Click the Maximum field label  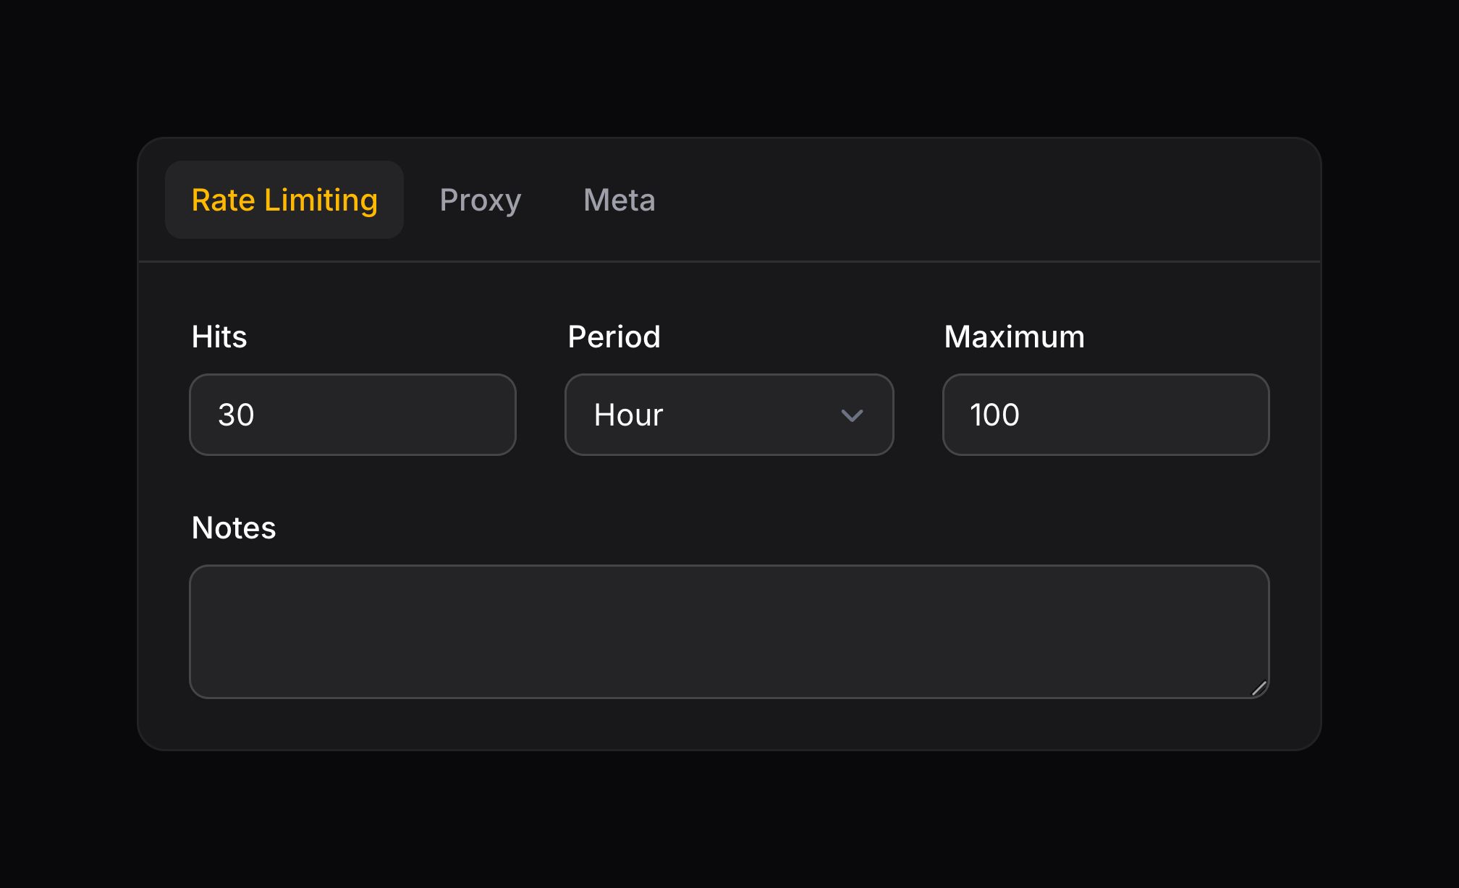(1014, 337)
